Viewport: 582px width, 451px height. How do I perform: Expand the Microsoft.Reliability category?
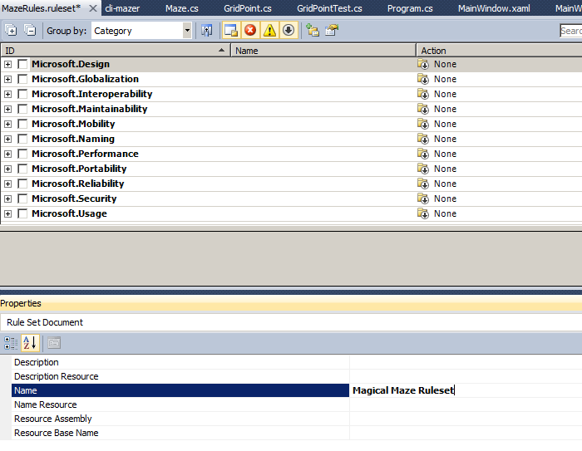[7, 184]
